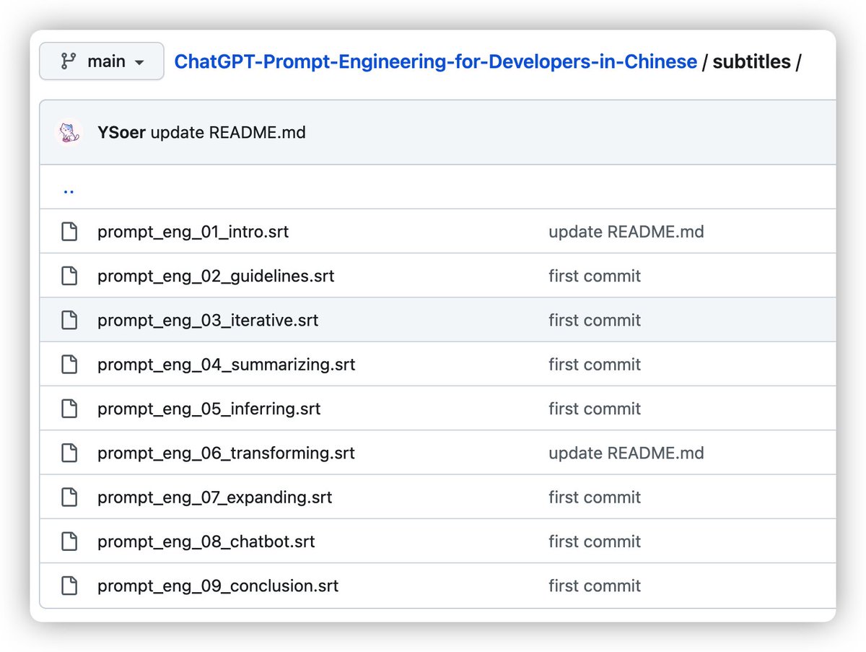Click file icon for prompt_eng_08_chatbot.srt

coord(69,542)
